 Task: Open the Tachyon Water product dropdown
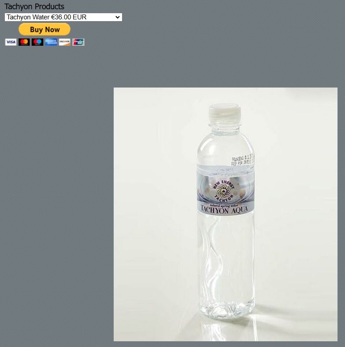click(x=63, y=17)
